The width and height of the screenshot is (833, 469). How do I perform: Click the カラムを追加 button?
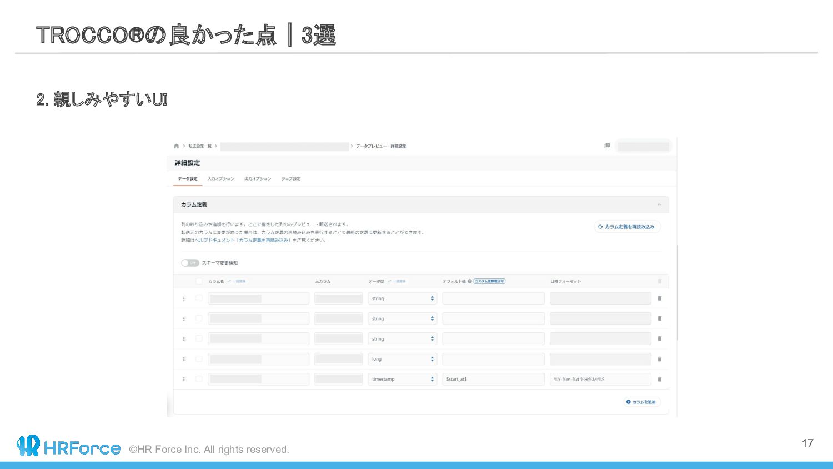pos(641,402)
